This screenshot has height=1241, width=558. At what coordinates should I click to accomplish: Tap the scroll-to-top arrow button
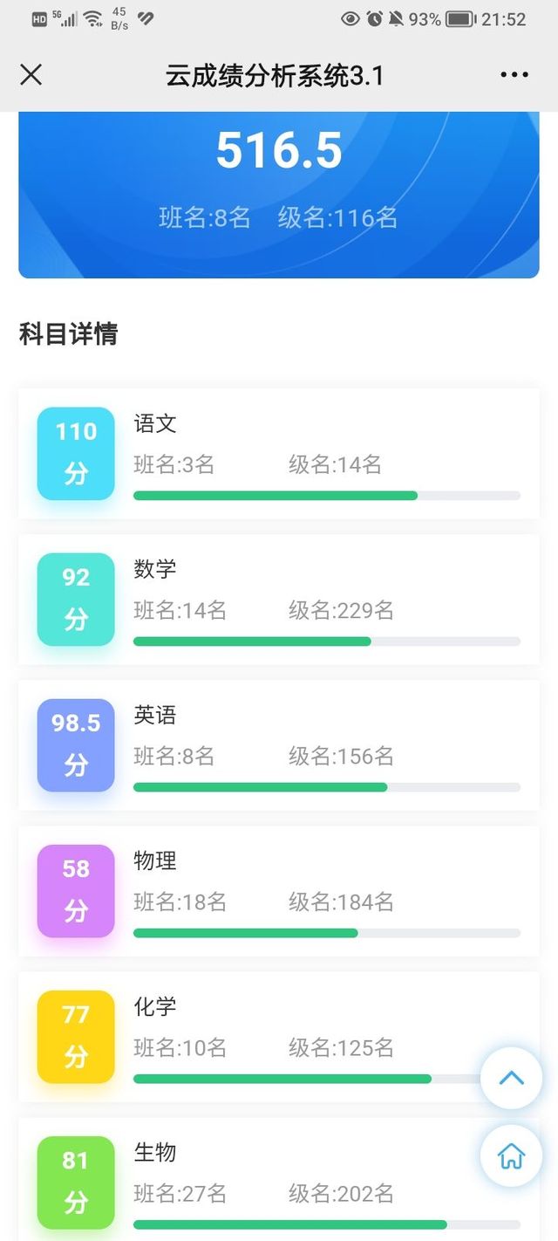coord(512,1079)
